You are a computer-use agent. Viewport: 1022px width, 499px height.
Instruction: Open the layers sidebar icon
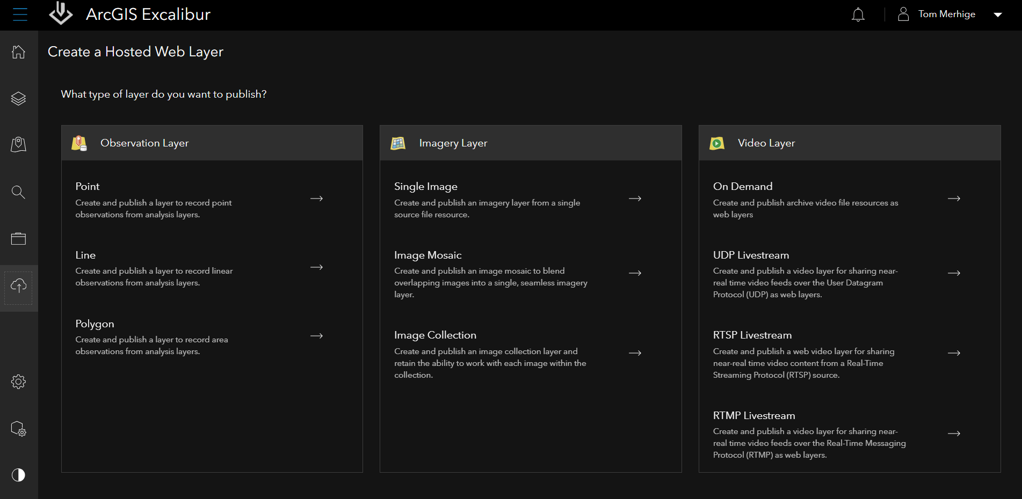coord(19,99)
